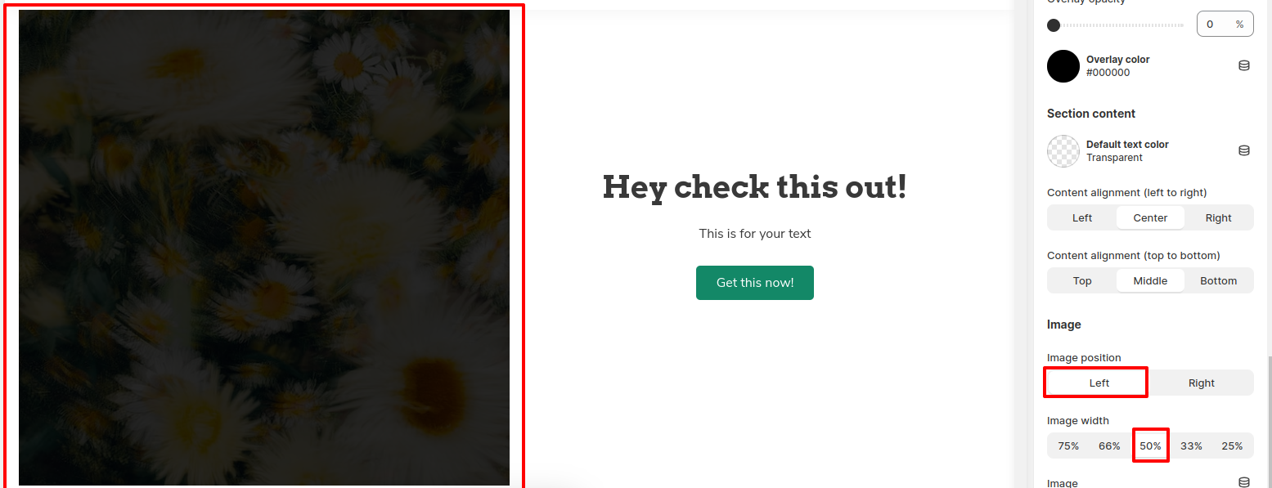Set vertical content alignment to Bottom
This screenshot has height=488, width=1272.
click(1218, 280)
